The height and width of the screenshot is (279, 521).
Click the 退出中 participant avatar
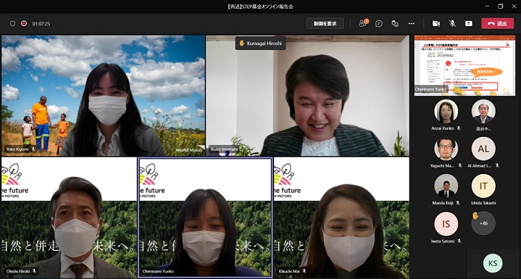click(x=484, y=112)
